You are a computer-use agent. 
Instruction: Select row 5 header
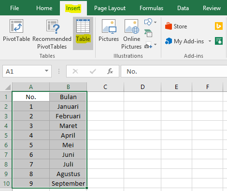click(6, 135)
